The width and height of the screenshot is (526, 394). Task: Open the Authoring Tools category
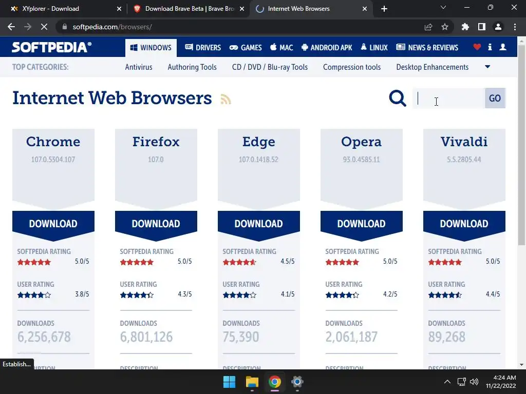[x=192, y=67]
